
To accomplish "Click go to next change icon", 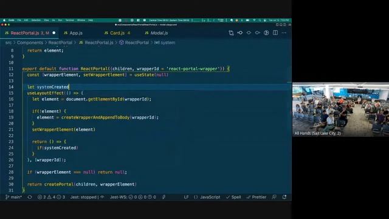I will tap(258, 33).
